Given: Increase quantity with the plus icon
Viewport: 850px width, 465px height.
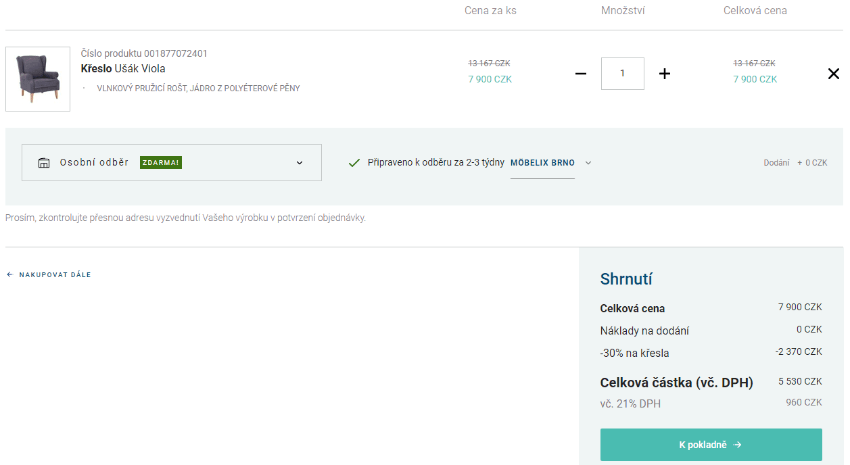Looking at the screenshot, I should point(665,74).
